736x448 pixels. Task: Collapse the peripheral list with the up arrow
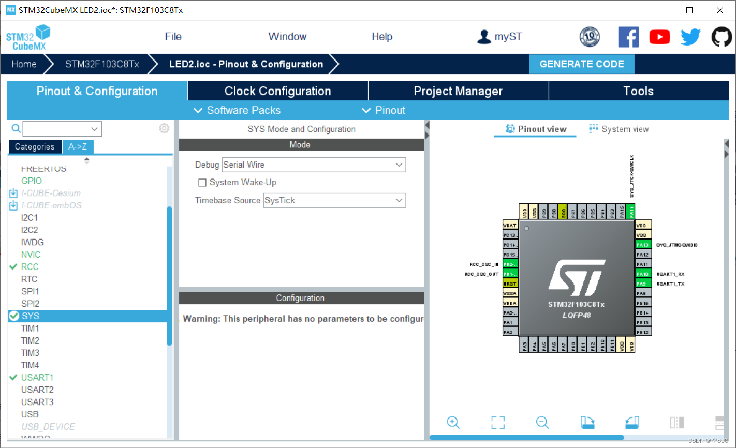[86, 158]
